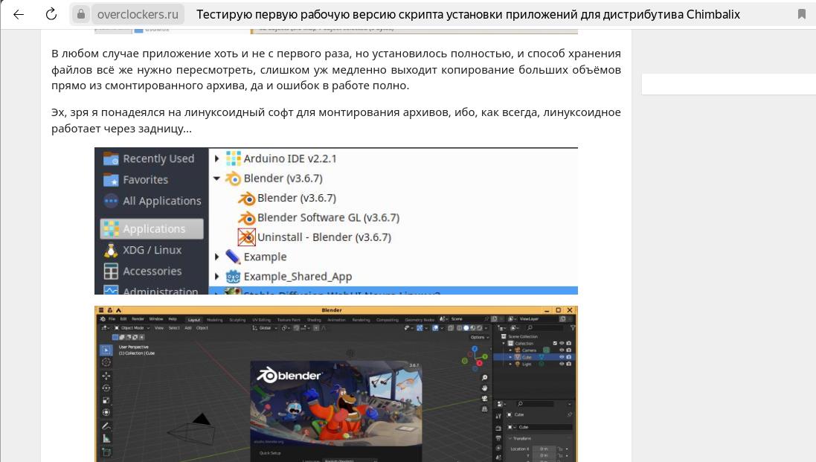Viewport: 816px width, 462px height.
Task: Click the Blender splash screen image
Action: point(336,403)
